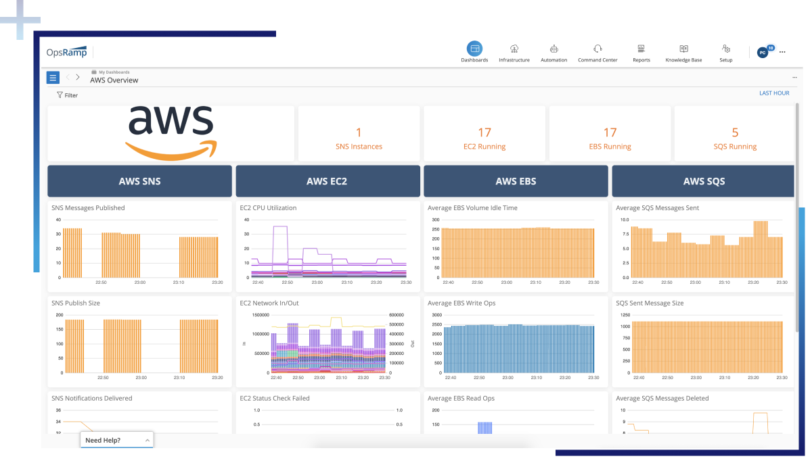This screenshot has width=812, height=467.
Task: Click the EBS Running count card
Action: click(610, 133)
